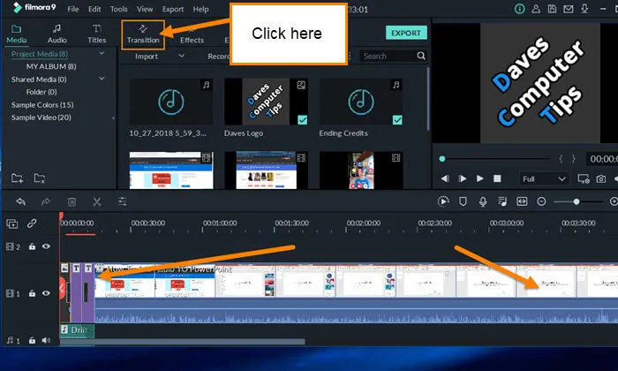Click the search magnifier icon
Screen dimensions: 618x371
[x=421, y=56]
